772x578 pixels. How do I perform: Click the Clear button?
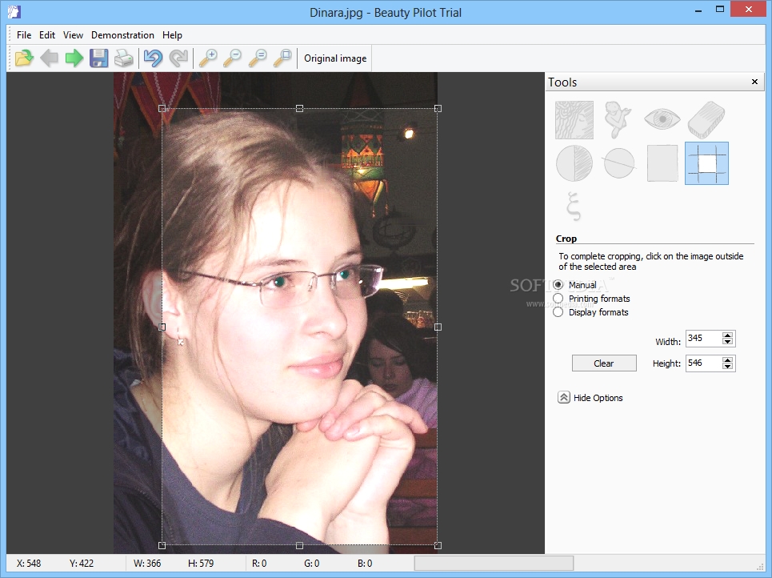(x=604, y=363)
